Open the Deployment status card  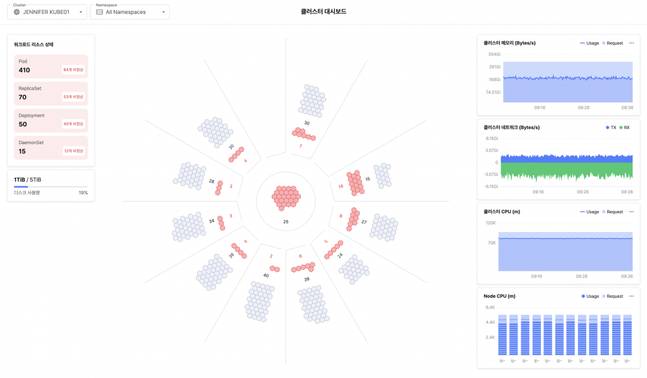[51, 121]
